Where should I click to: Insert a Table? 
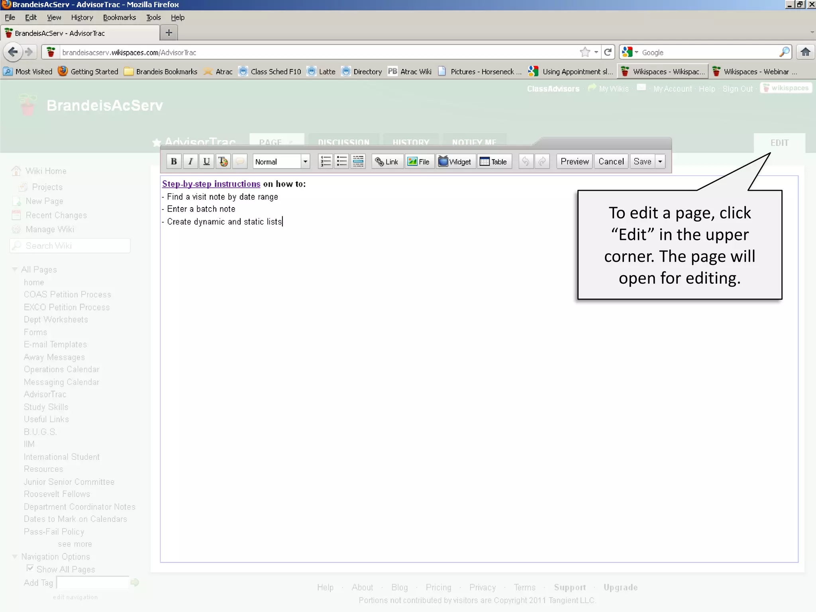coord(494,161)
